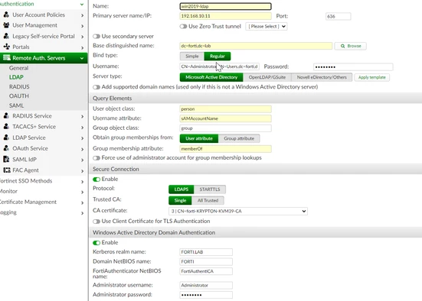
Task: Click Browse for base distinguished name
Action: pyautogui.click(x=351, y=46)
